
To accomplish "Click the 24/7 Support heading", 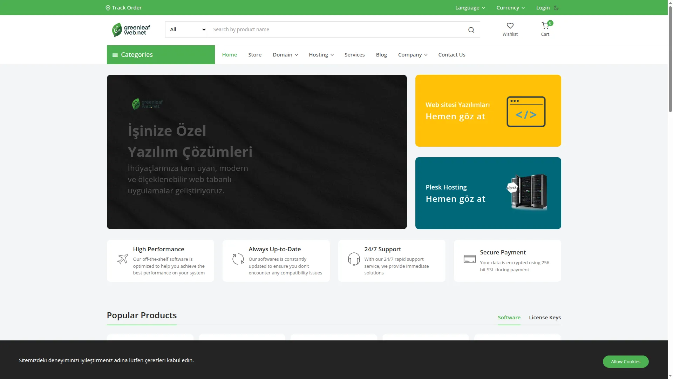I will click(382, 249).
